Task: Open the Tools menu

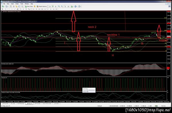Action: click(x=22, y=4)
